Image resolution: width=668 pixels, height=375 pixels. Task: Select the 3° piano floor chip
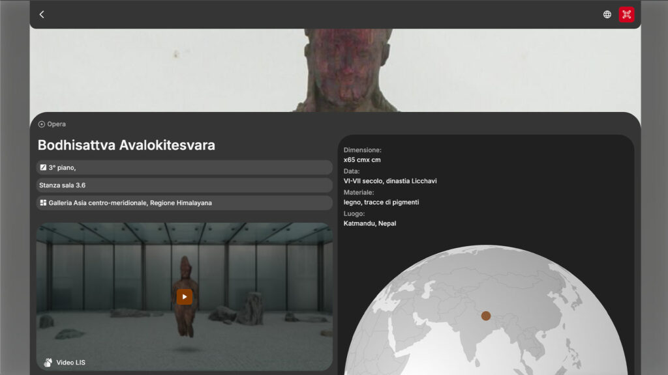point(185,167)
